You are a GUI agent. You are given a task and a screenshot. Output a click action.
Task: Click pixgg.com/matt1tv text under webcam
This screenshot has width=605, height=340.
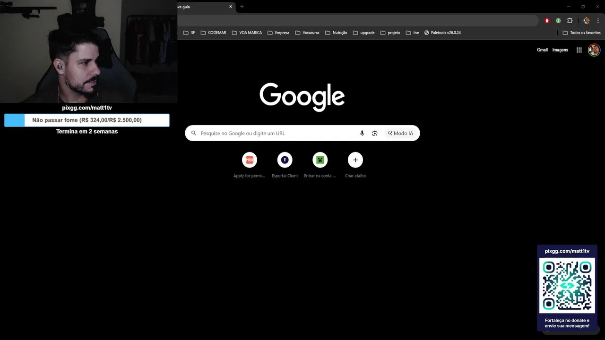(x=87, y=108)
